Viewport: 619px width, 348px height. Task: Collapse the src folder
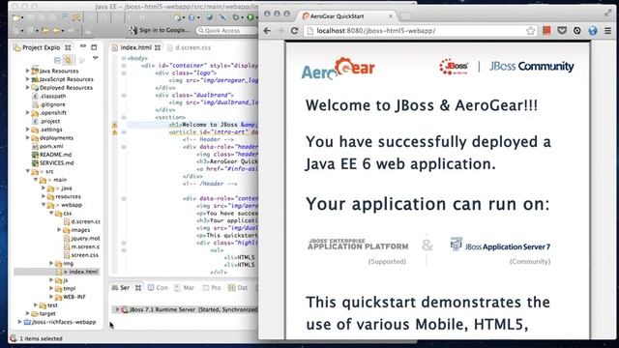[28, 171]
